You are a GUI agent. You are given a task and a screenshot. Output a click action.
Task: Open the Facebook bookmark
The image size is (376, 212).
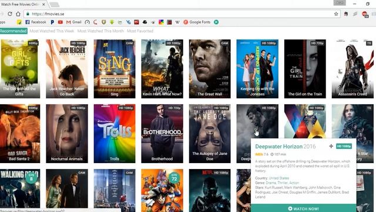tap(36, 22)
